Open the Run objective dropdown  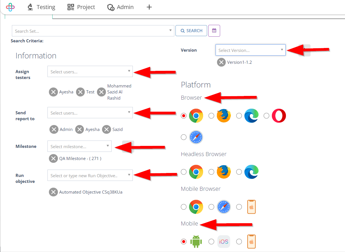point(90,175)
